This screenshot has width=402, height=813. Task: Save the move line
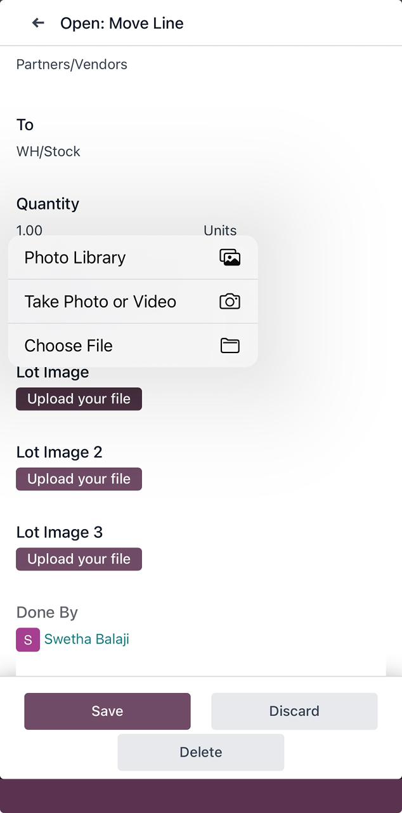107,711
